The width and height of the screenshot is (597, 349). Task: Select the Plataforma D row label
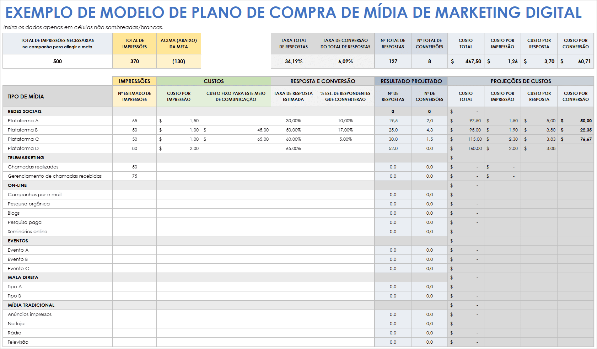coord(23,149)
